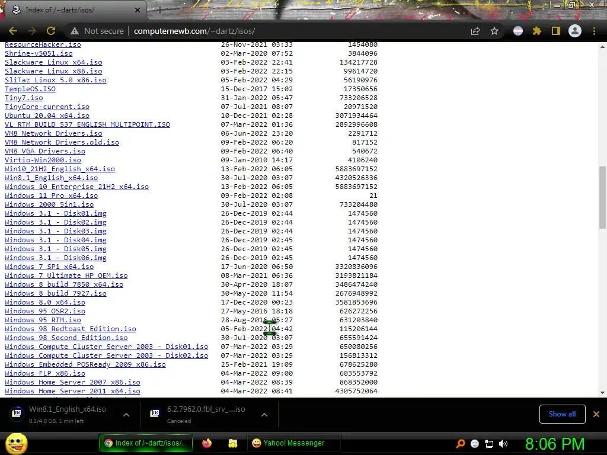Viewport: 607px width, 455px height.
Task: Click Show all downloads button
Action: 562,414
